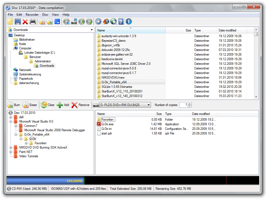Click the Clear button
267x199 pixels.
click(48, 105)
